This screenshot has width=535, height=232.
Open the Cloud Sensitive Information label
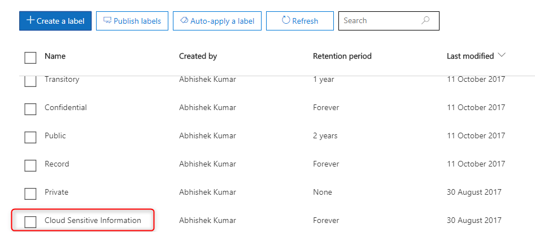[93, 220]
